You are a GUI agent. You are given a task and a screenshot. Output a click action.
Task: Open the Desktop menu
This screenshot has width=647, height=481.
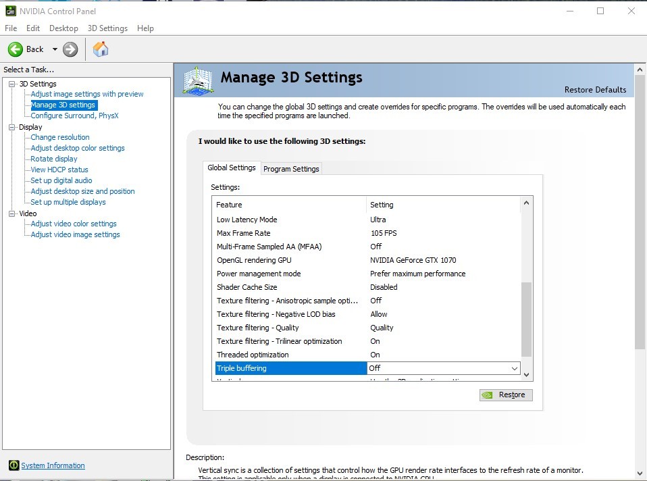click(63, 28)
